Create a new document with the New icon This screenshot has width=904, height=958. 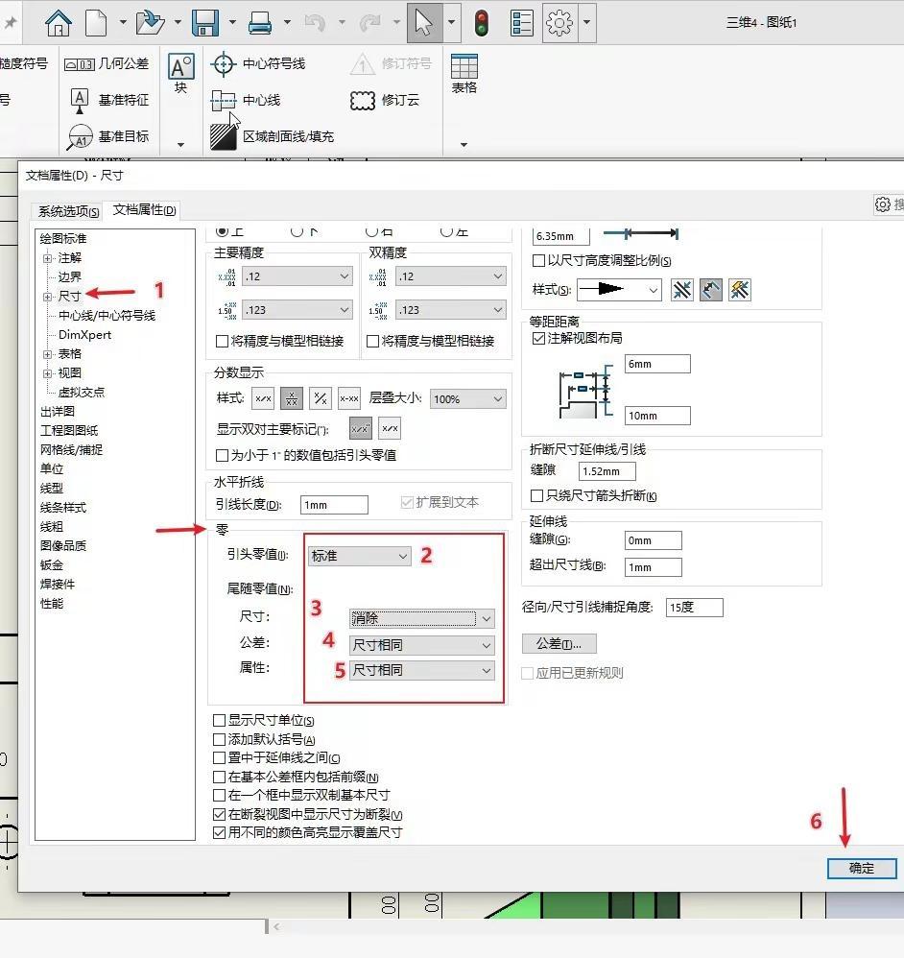pos(96,23)
